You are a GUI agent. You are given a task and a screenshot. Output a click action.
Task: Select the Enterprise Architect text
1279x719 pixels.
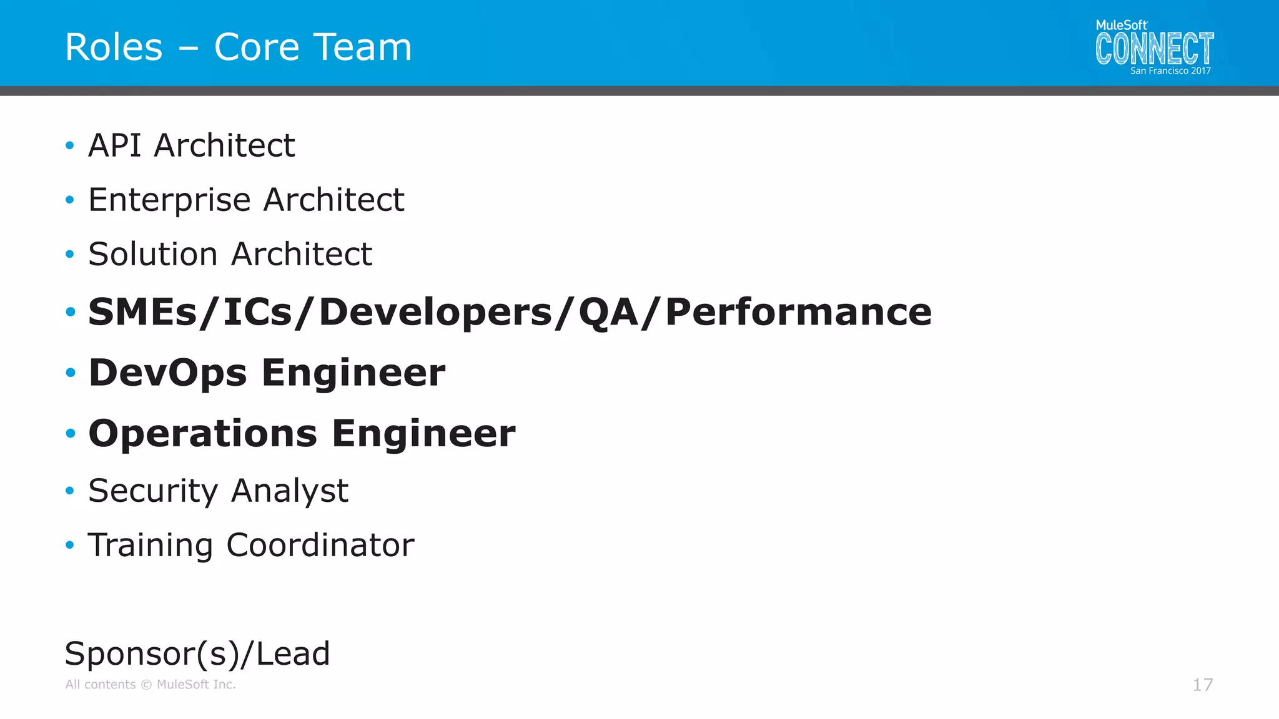coord(246,200)
